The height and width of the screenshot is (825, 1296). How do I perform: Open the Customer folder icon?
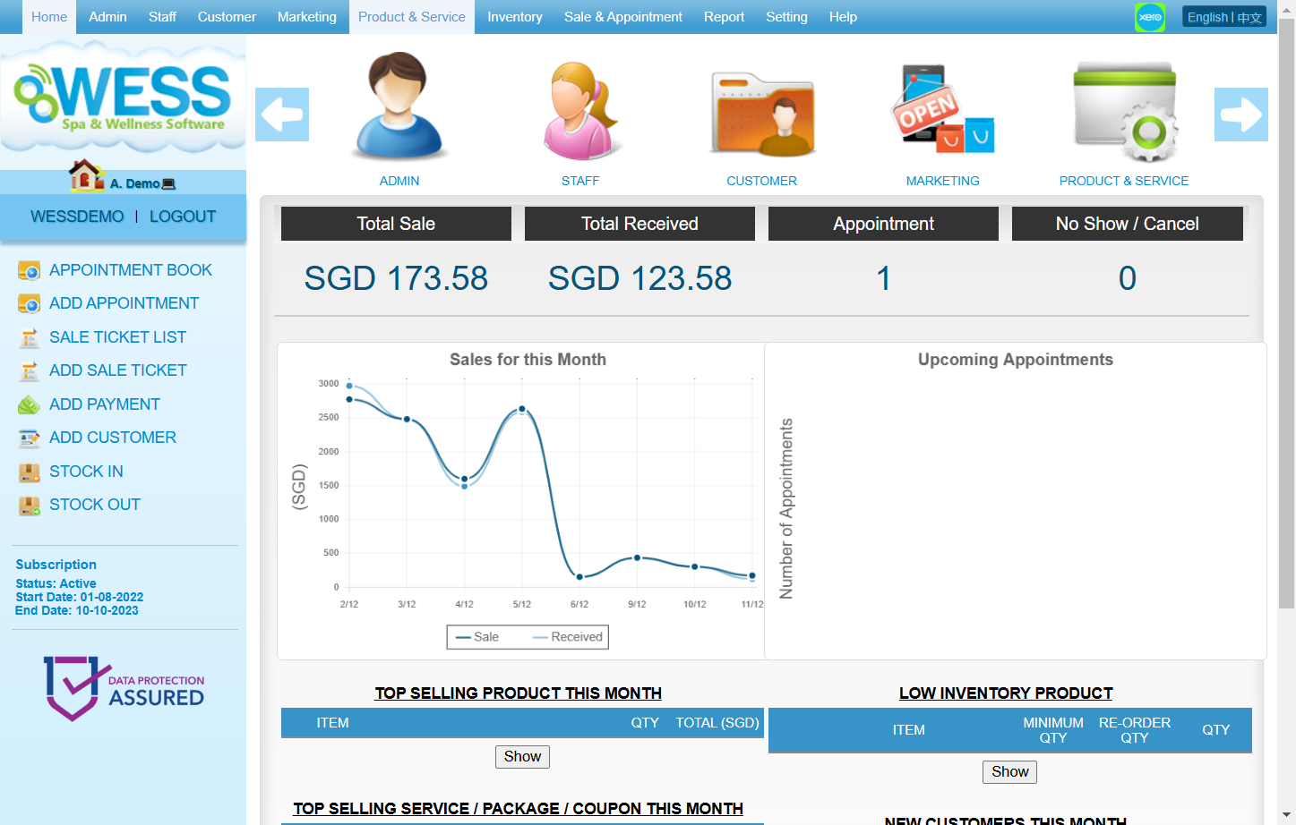(x=762, y=115)
